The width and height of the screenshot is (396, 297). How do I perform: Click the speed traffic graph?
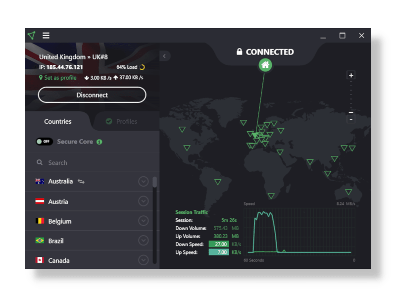point(299,232)
